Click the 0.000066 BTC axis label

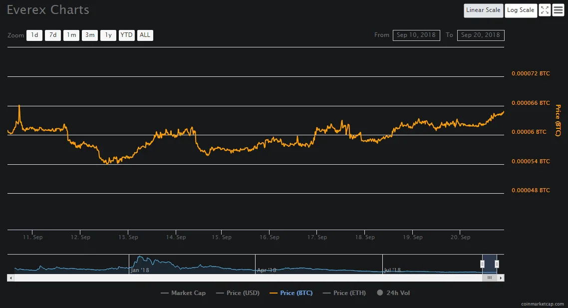point(531,103)
